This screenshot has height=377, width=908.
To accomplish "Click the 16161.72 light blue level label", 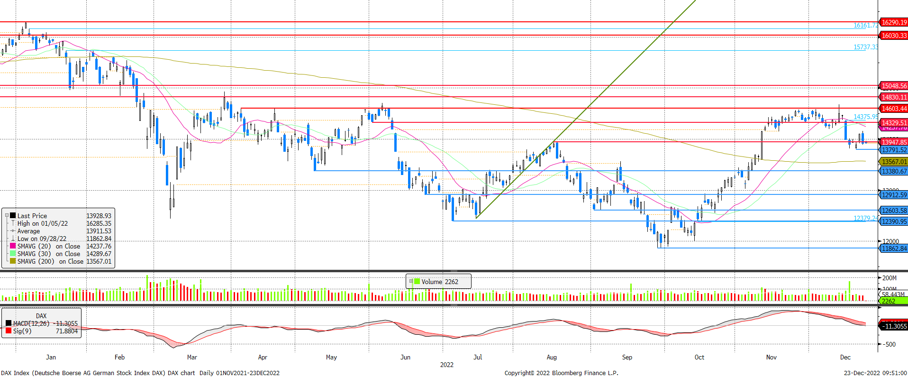I will [x=865, y=25].
